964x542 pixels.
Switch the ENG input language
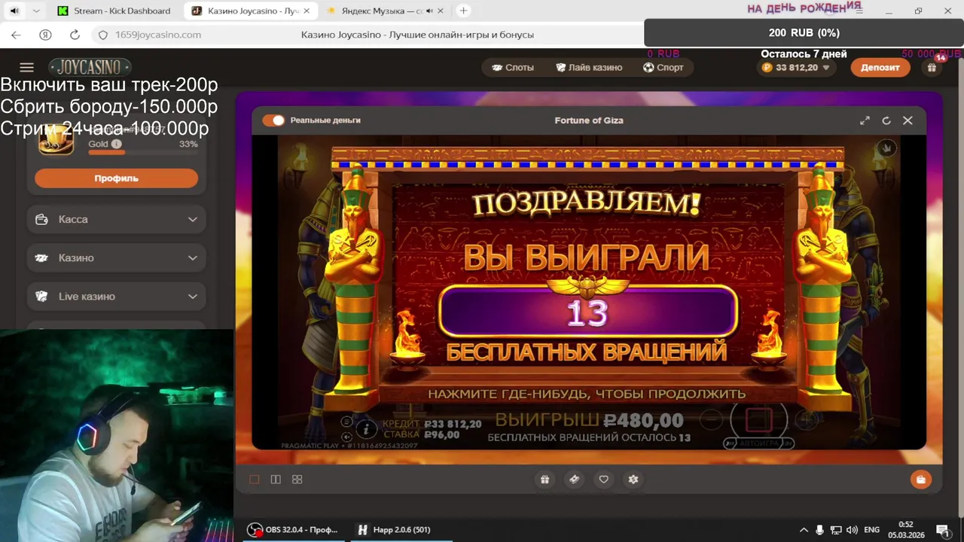click(872, 530)
